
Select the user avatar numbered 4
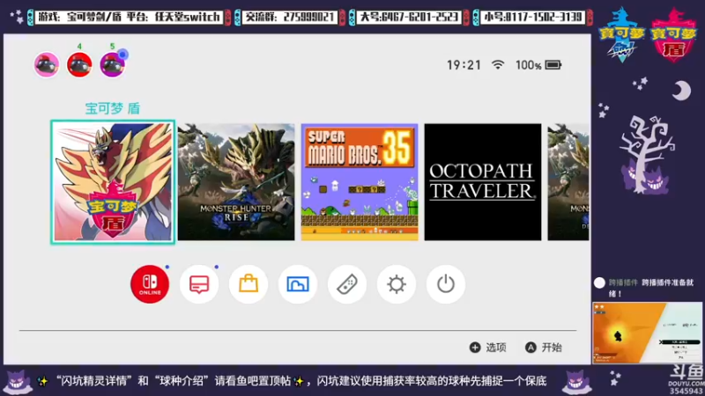(x=79, y=64)
